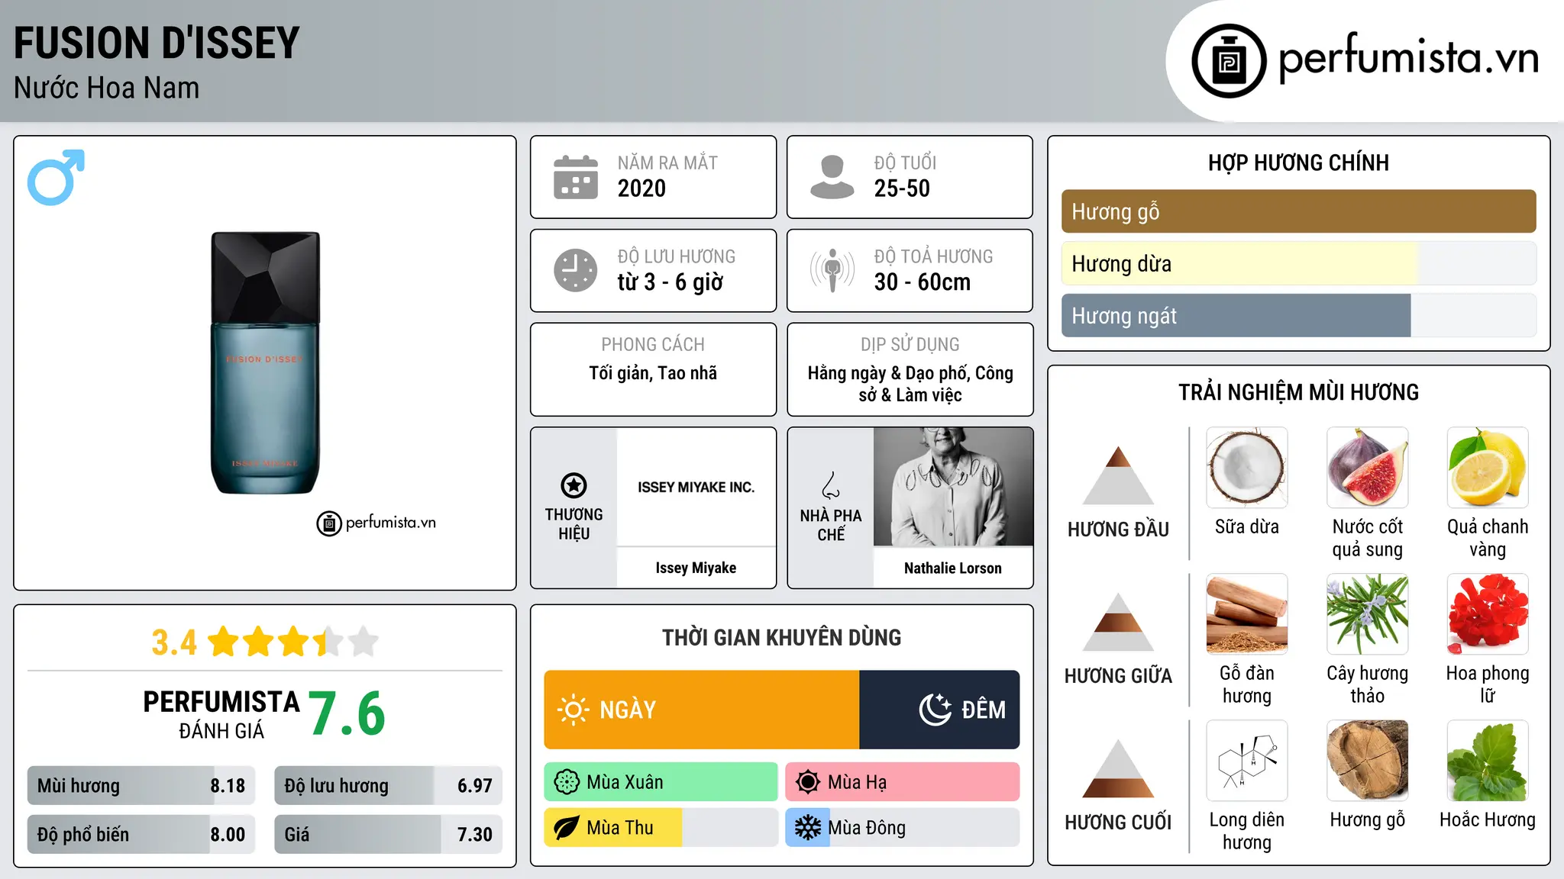The height and width of the screenshot is (879, 1564).
Task: Click the sillage radiating person icon
Action: pyautogui.click(x=832, y=270)
